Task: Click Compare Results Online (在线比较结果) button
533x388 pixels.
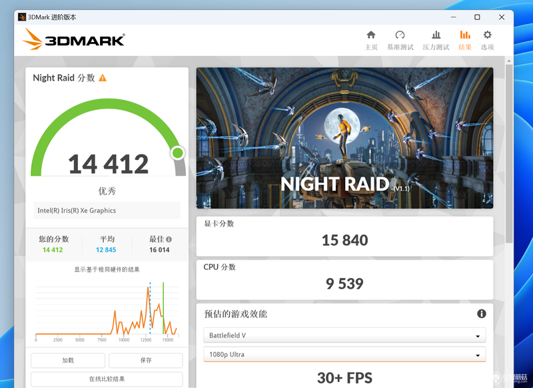Action: (x=107, y=379)
